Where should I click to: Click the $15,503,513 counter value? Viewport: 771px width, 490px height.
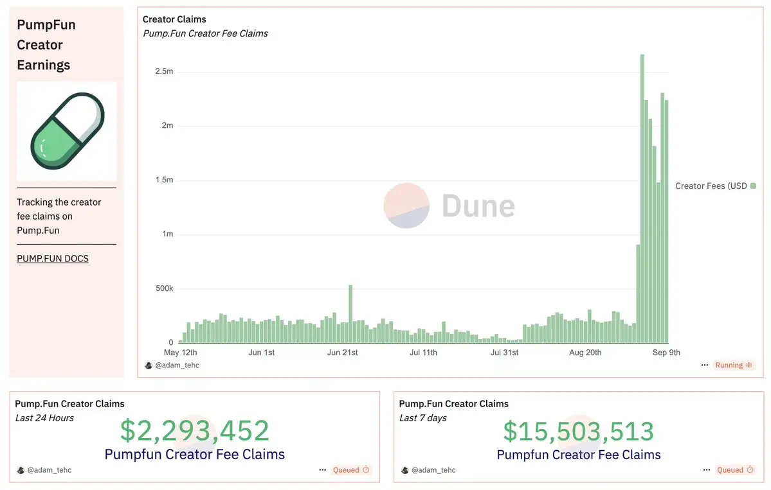click(x=579, y=432)
